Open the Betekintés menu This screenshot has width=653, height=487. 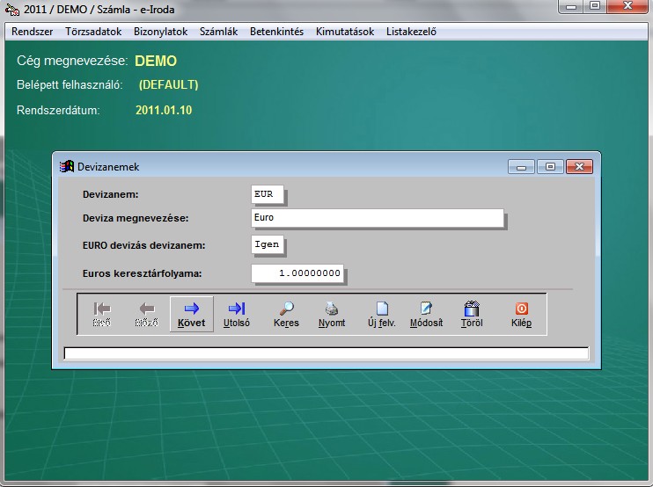[276, 32]
